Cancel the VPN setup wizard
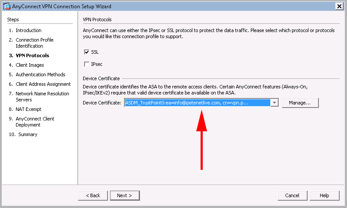The image size is (347, 208). [x=292, y=195]
